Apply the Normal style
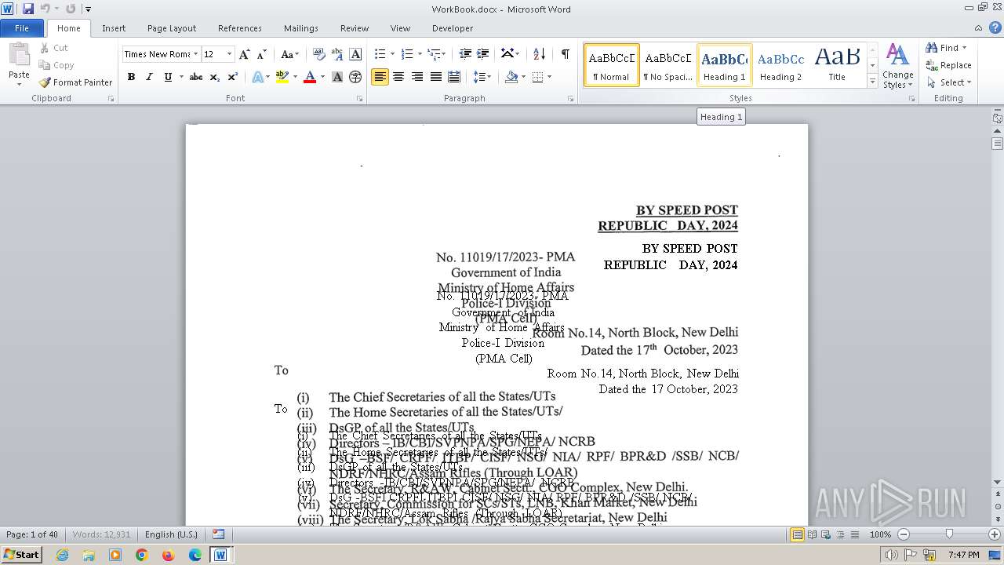The image size is (1004, 565). point(612,64)
